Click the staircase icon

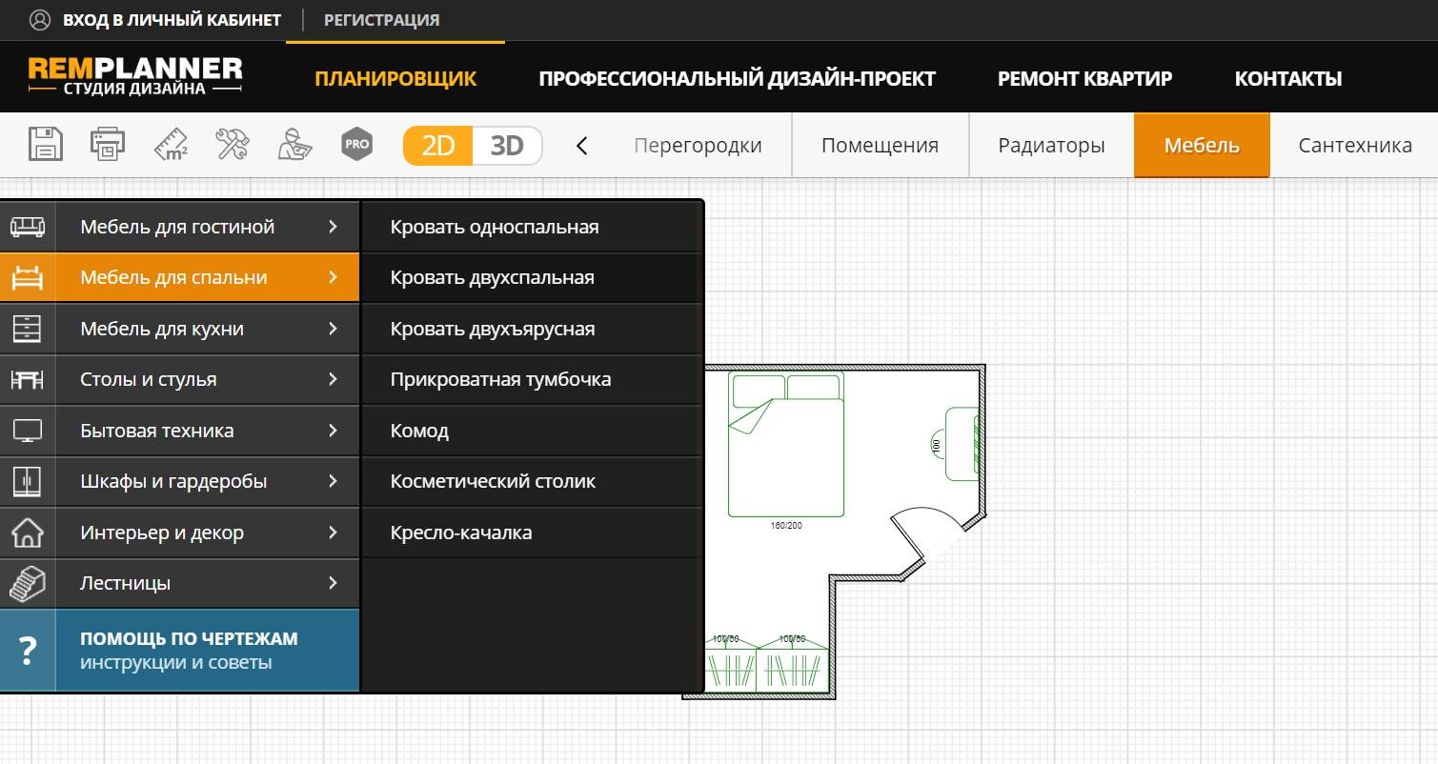[27, 583]
